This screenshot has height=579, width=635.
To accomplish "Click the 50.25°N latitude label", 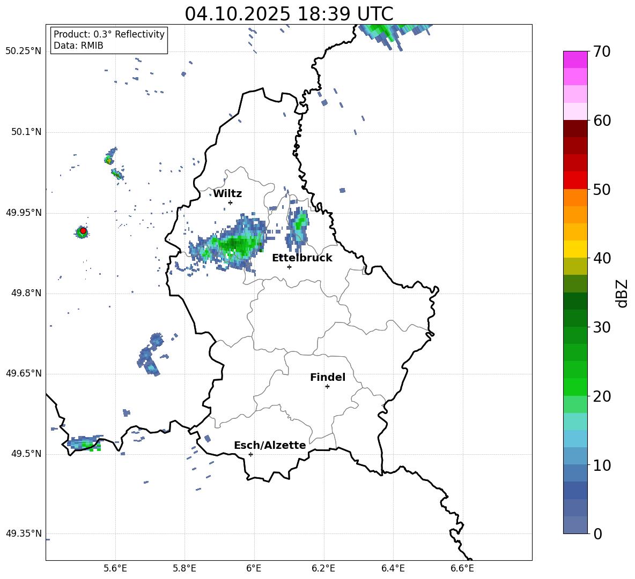I will [x=24, y=51].
